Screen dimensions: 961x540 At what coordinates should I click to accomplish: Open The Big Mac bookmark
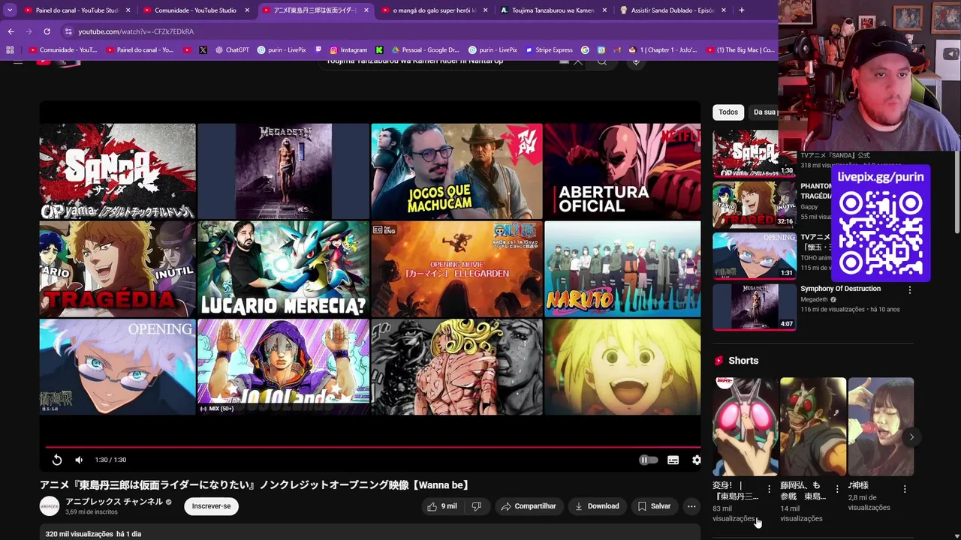pos(740,50)
